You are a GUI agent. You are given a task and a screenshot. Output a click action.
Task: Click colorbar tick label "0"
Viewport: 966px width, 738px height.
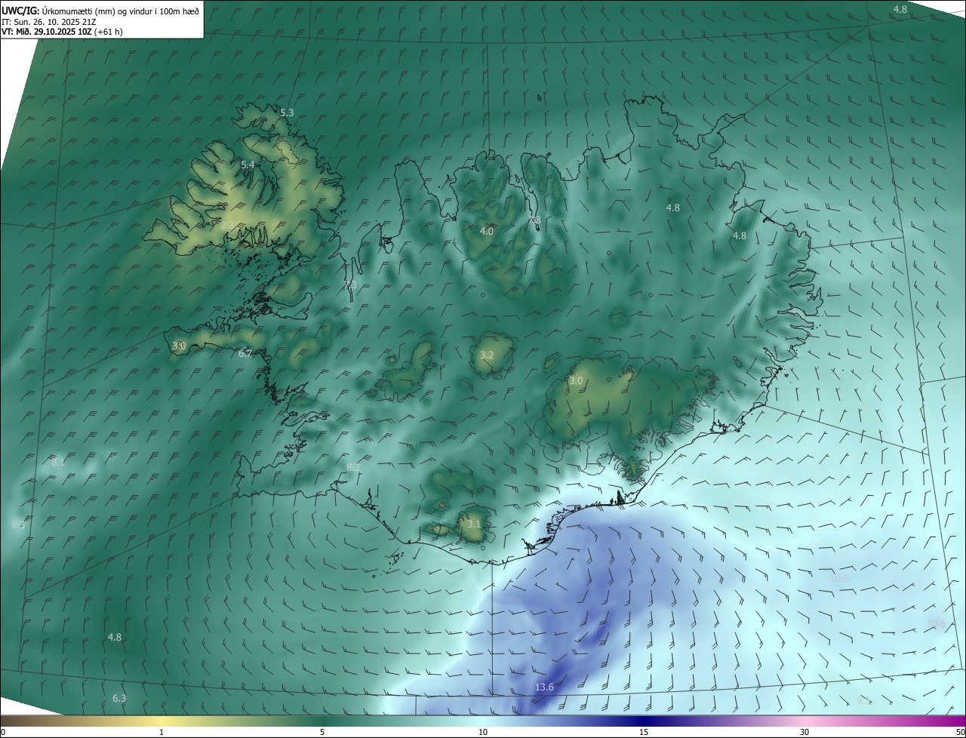[x=3, y=732]
